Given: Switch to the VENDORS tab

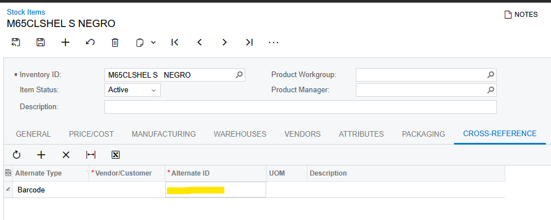Looking at the screenshot, I should tap(302, 134).
